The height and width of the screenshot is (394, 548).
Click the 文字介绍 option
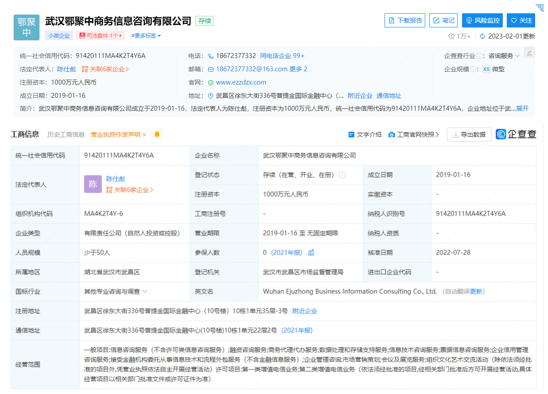(365, 135)
